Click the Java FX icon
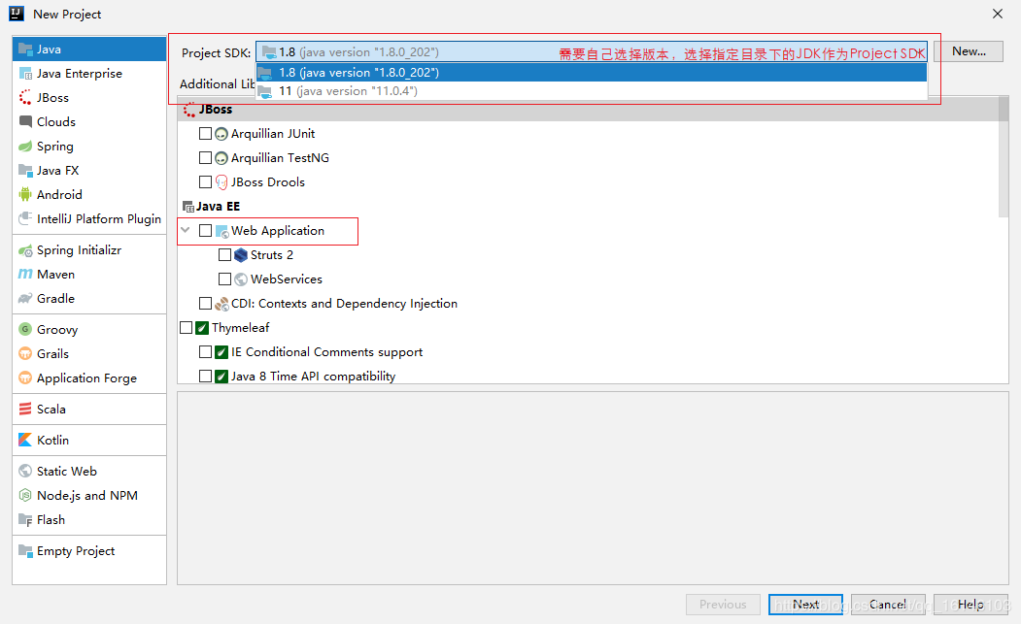 click(x=25, y=171)
